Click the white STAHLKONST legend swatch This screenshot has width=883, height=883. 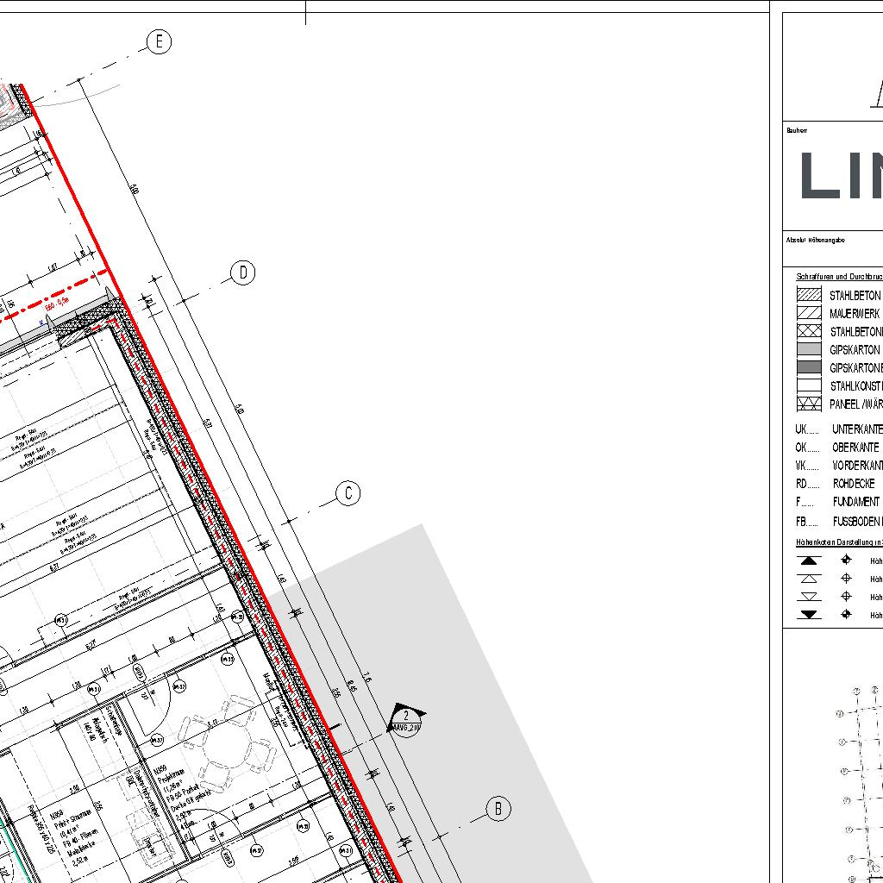[809, 385]
